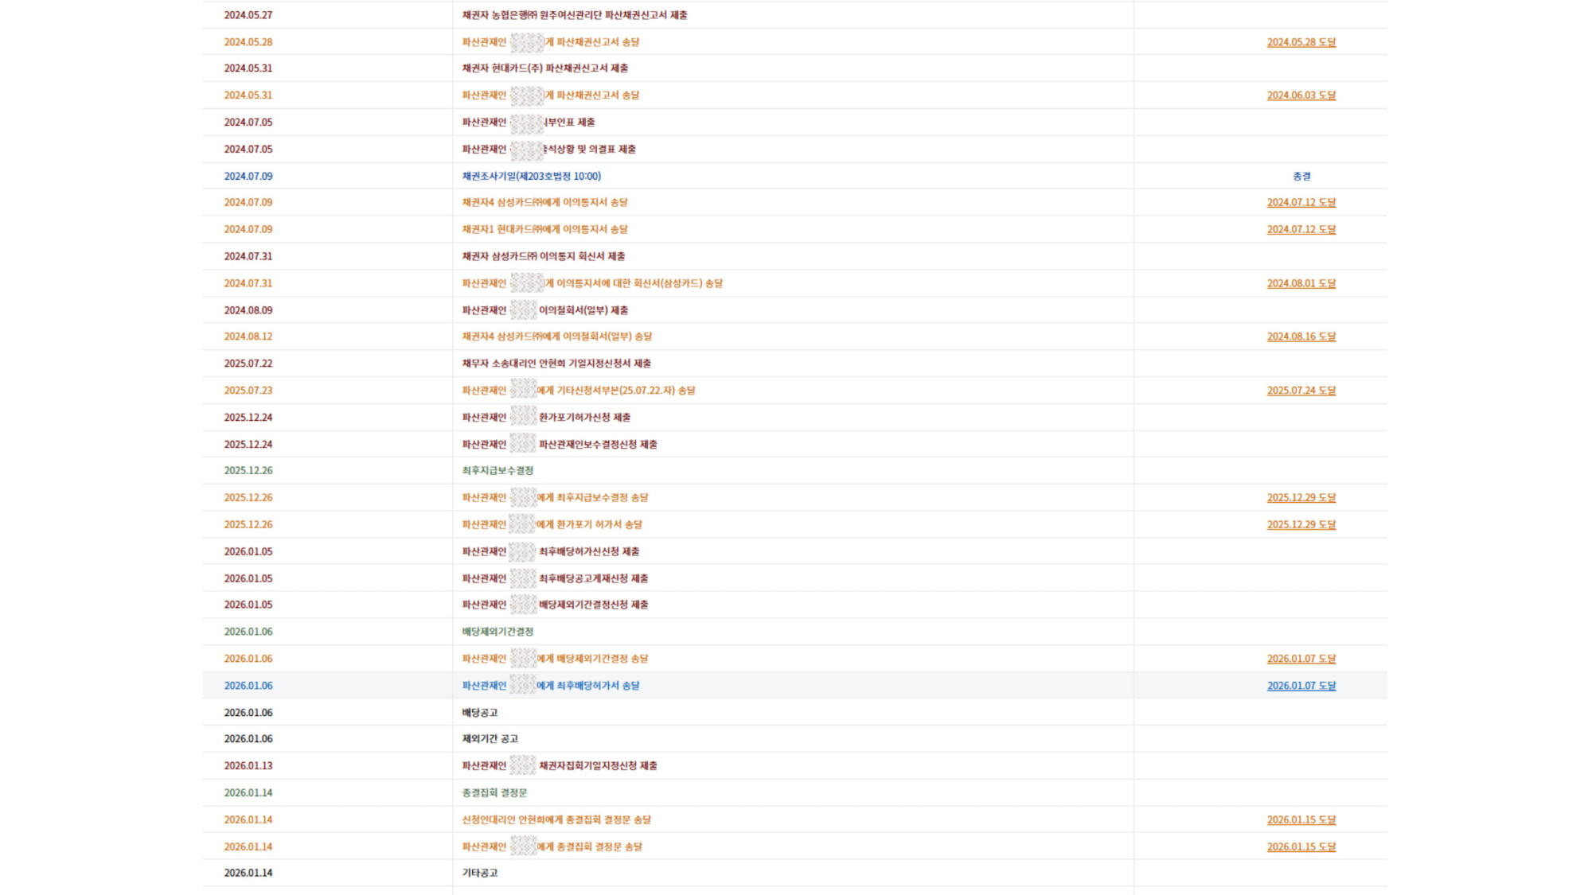The height and width of the screenshot is (895, 1592).
Task: Select the '배당제외기간결정신청 제출' entry
Action: click(556, 605)
